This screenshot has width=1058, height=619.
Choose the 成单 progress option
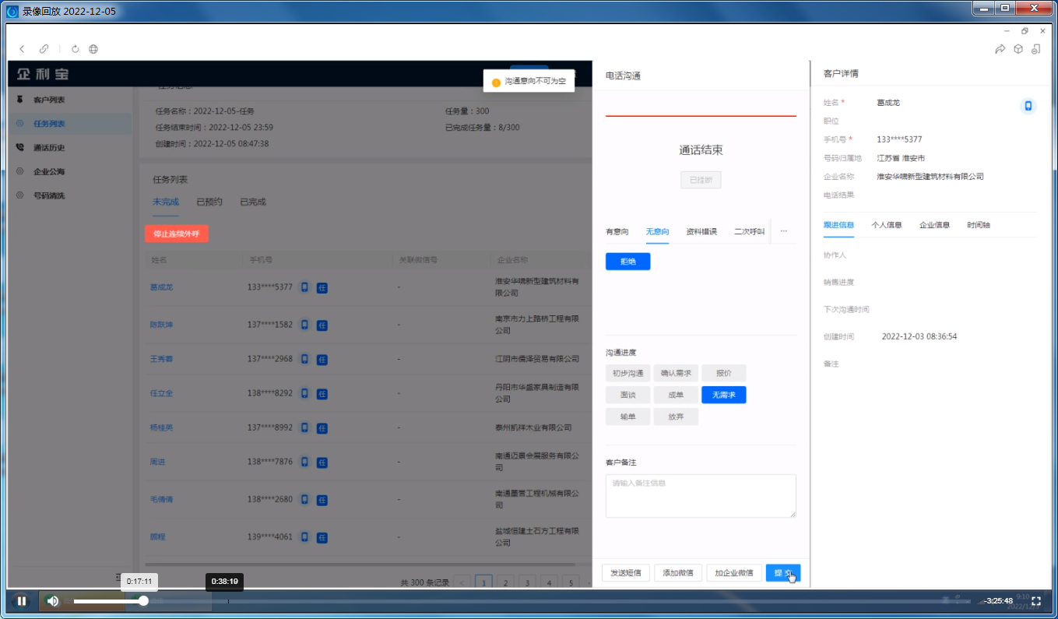675,395
